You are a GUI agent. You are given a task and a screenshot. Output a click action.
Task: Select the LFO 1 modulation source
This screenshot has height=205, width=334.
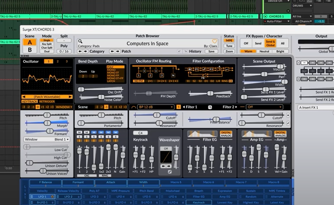coord(41,197)
